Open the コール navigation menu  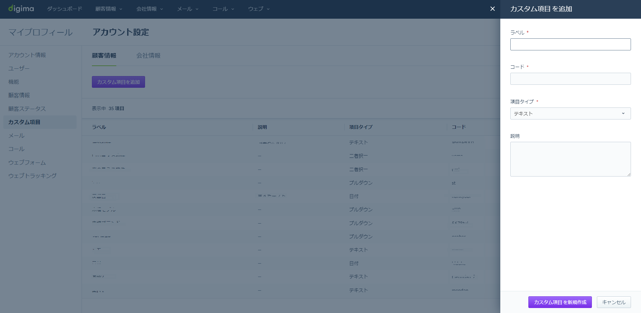tap(223, 9)
